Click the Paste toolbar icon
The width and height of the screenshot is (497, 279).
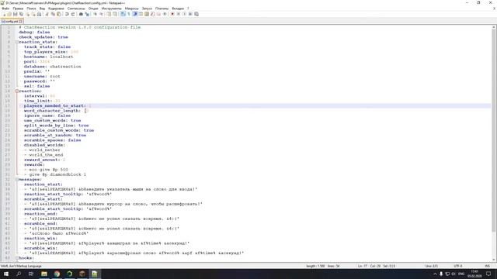[59, 14]
